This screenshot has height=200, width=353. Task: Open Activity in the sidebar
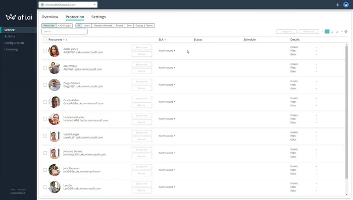(10, 37)
